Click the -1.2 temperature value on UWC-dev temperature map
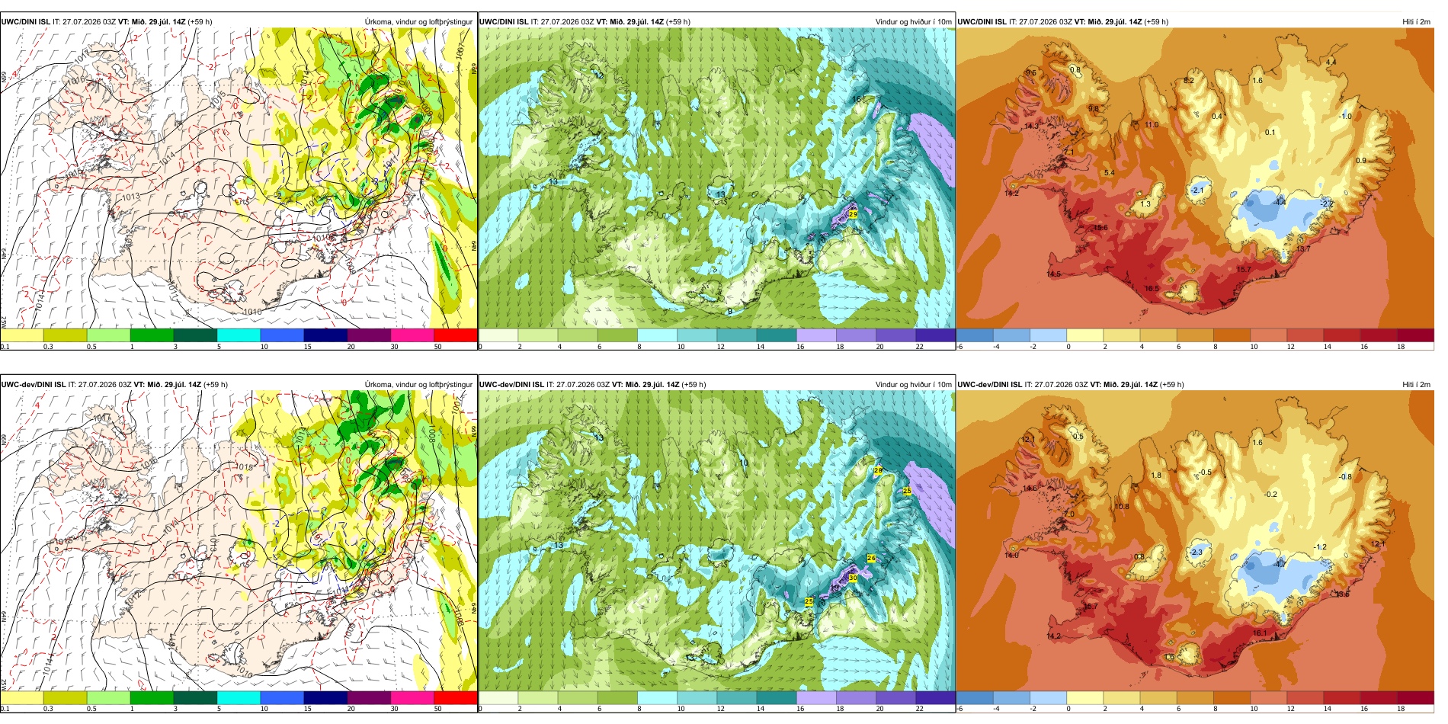This screenshot has height=724, width=1448. (1321, 546)
